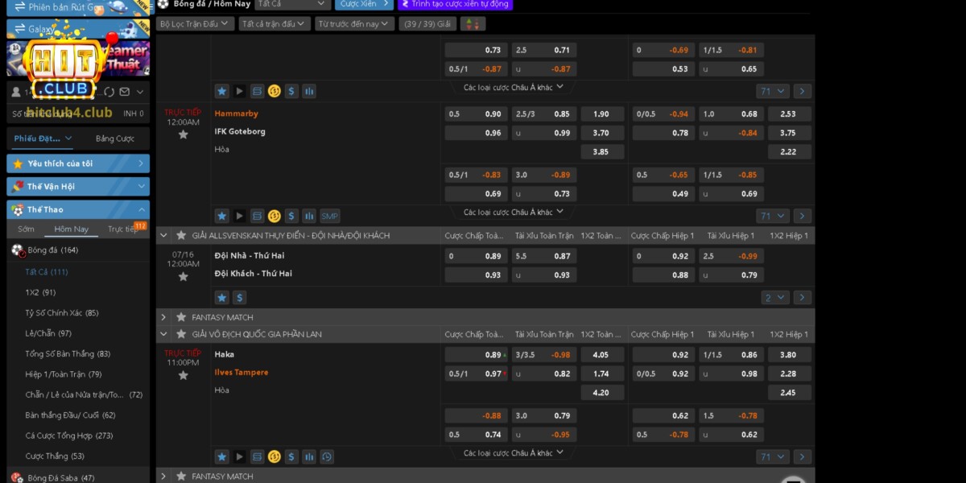
Task: Toggle favorite star for Haka vs Ilves Tampere
Action: (x=183, y=375)
